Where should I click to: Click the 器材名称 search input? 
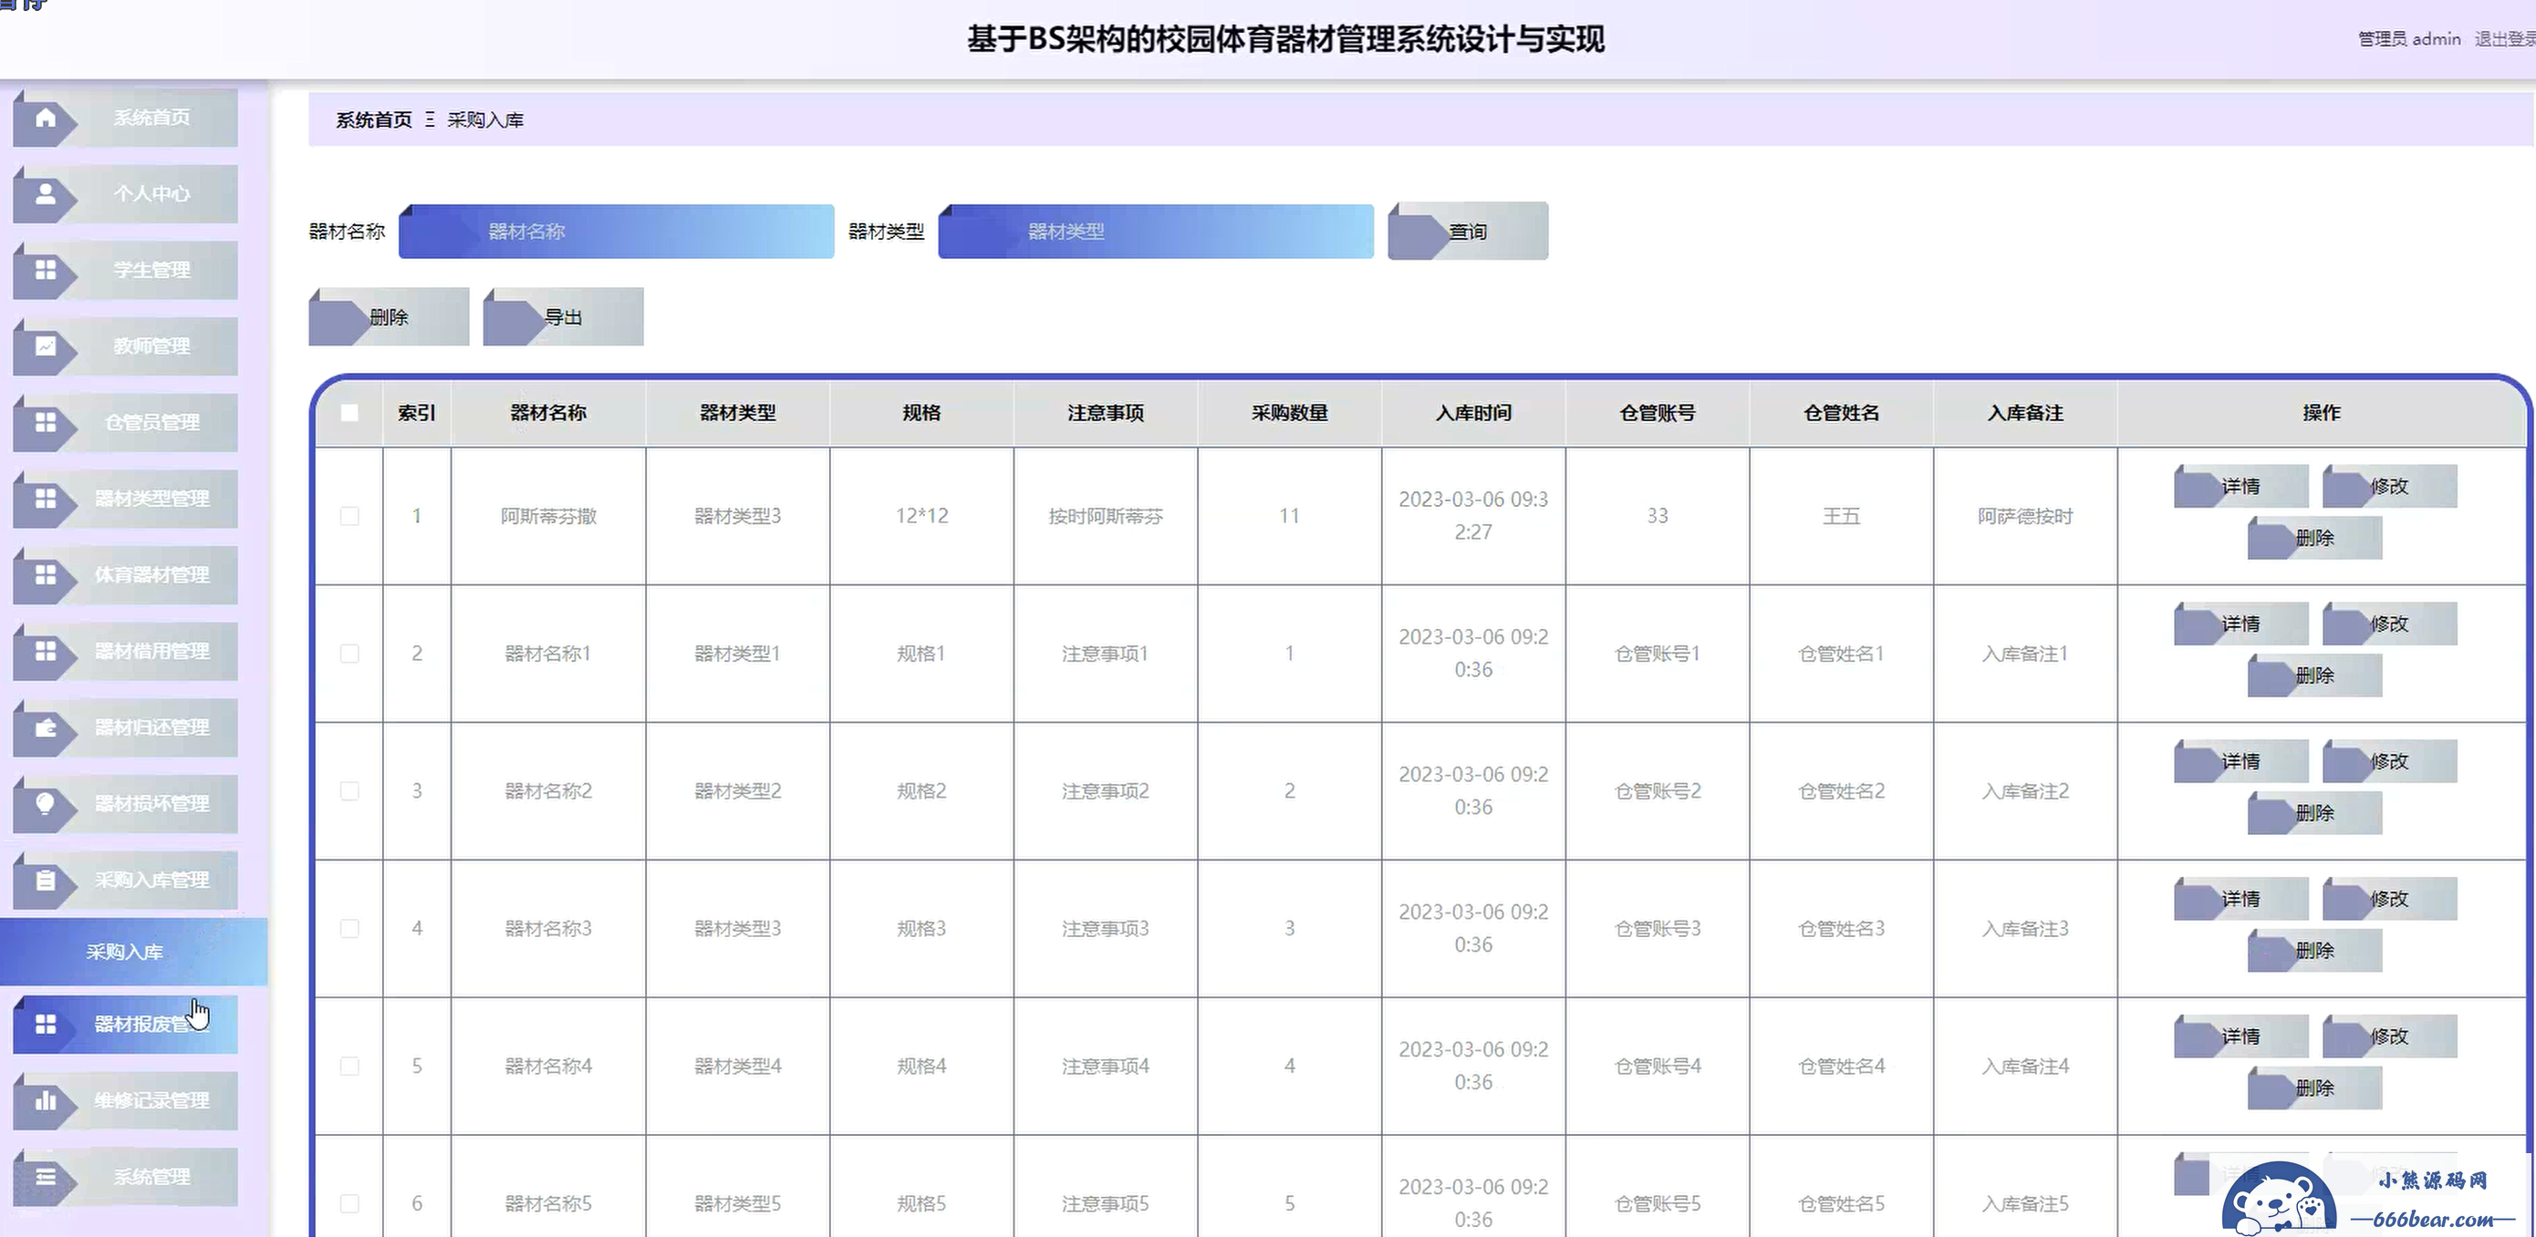[617, 232]
